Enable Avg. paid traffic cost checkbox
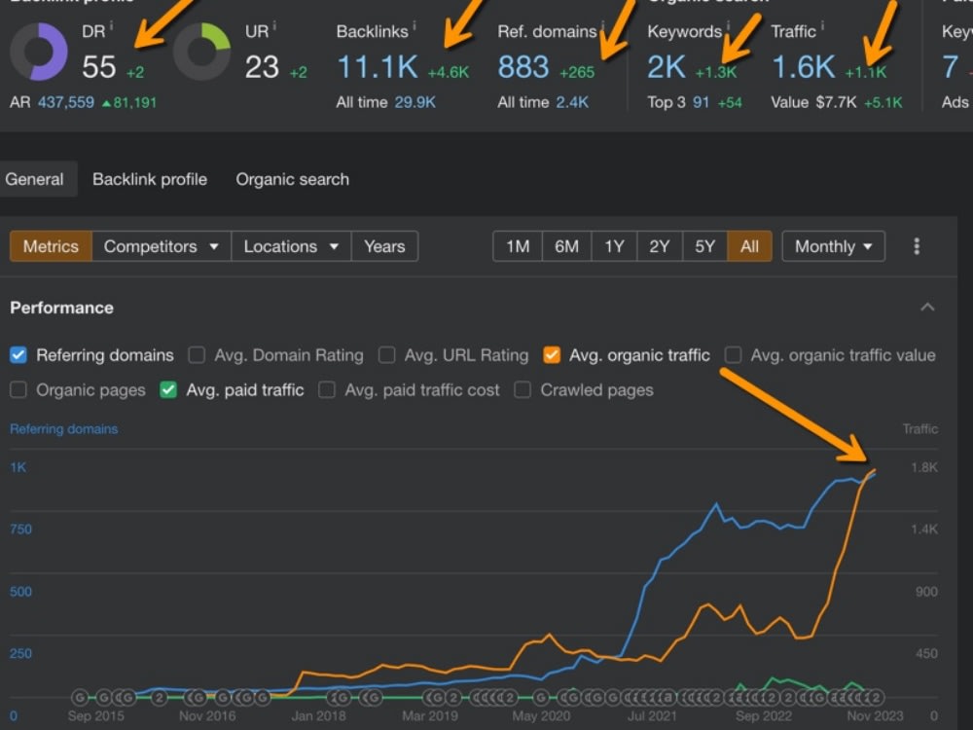 [x=326, y=390]
